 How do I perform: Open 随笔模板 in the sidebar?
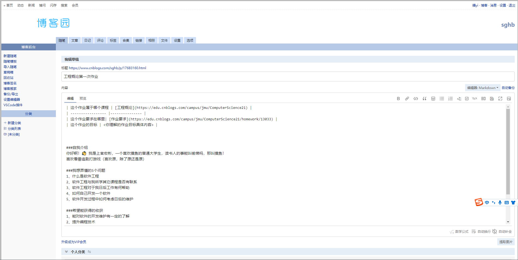10,61
